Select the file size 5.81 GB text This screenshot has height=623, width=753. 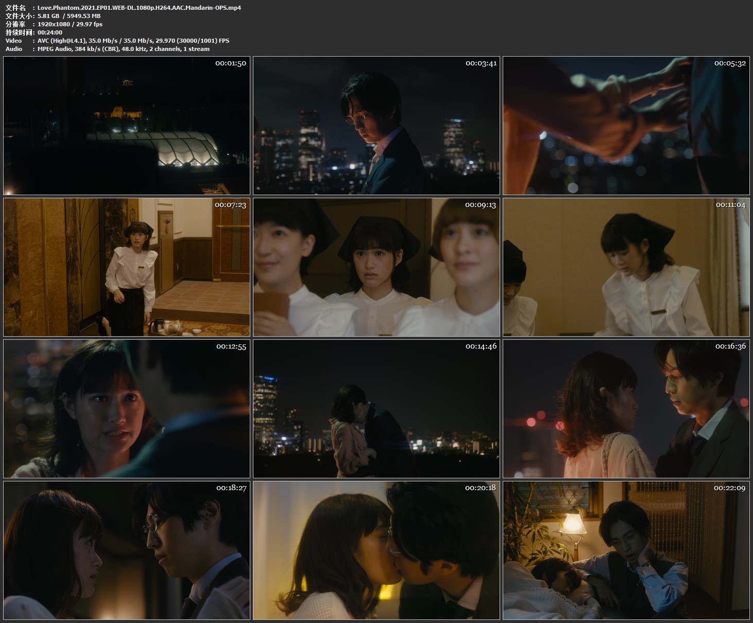[x=69, y=16]
